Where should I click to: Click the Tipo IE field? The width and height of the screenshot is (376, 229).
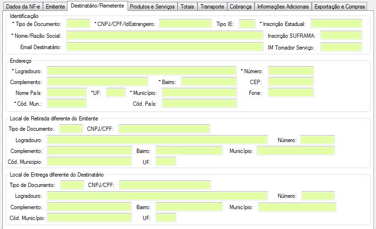247,24
